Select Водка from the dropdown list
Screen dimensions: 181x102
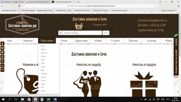click(x=43, y=63)
